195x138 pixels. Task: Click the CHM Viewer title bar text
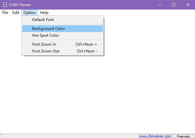pos(20,5)
